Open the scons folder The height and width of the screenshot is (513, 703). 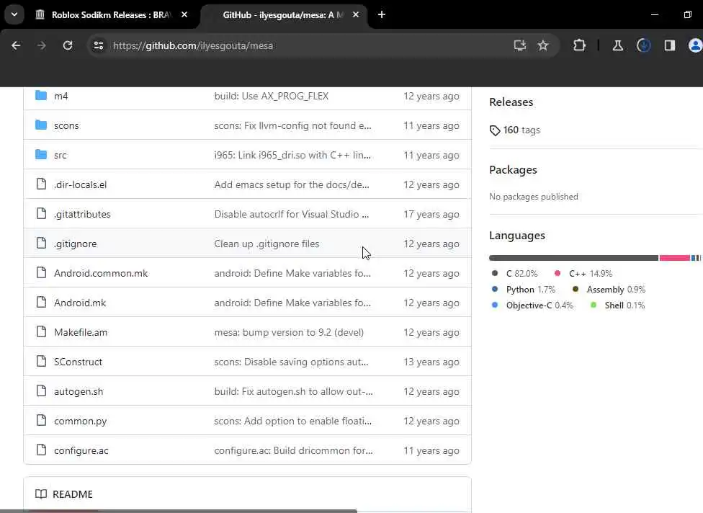click(x=66, y=125)
